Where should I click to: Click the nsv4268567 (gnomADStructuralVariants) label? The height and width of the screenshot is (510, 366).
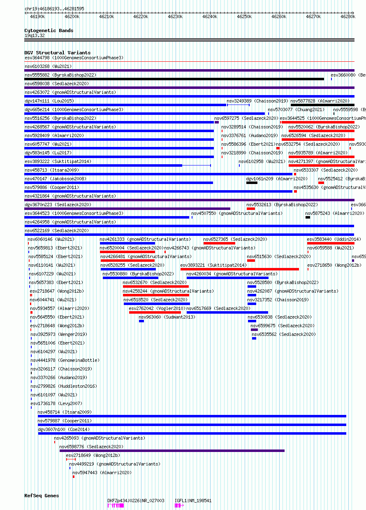(70, 127)
